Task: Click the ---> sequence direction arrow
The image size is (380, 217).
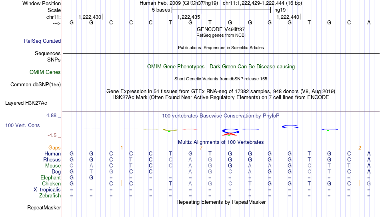Action: 56,23
